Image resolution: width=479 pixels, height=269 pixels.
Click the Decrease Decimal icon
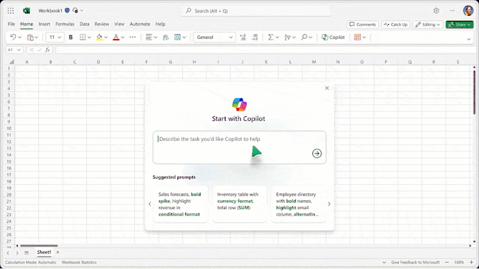coord(255,37)
